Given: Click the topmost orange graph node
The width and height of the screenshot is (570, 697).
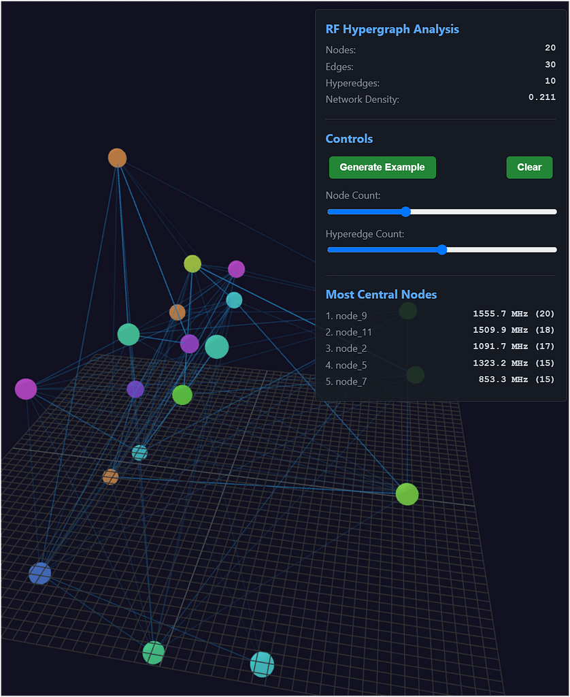Looking at the screenshot, I should click(118, 158).
